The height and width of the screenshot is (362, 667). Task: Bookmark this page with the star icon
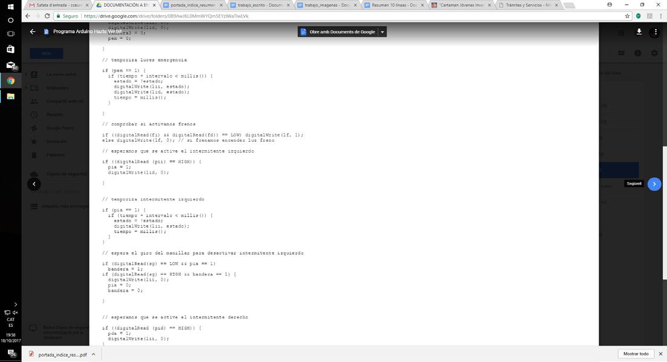[x=628, y=16]
